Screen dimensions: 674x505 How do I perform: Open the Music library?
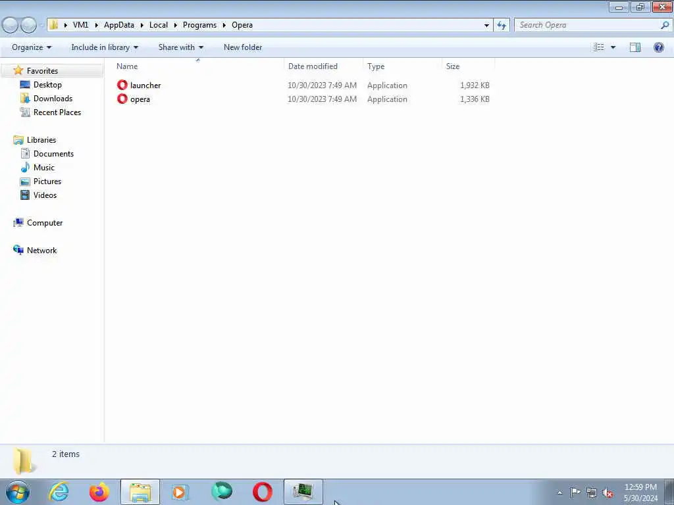tap(44, 168)
